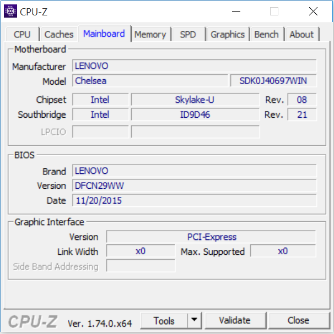Click the Validate button
334x334 pixels.
click(x=235, y=320)
